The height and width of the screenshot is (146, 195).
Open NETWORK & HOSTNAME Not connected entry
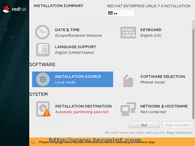point(164,109)
